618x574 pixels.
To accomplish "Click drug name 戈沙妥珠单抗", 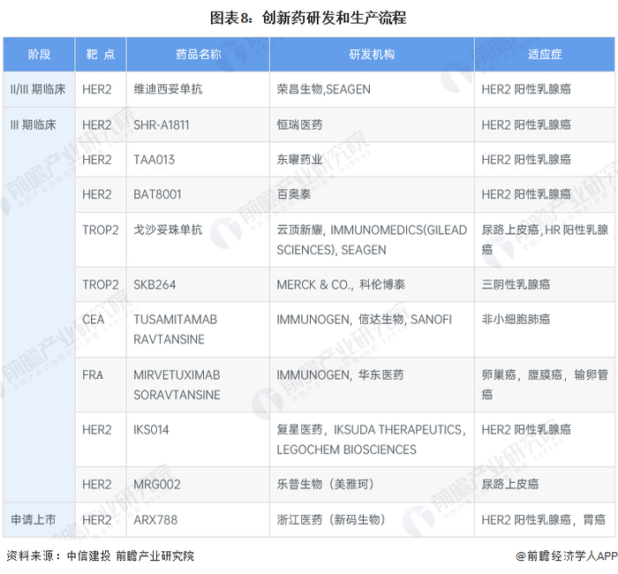I will pos(168,230).
